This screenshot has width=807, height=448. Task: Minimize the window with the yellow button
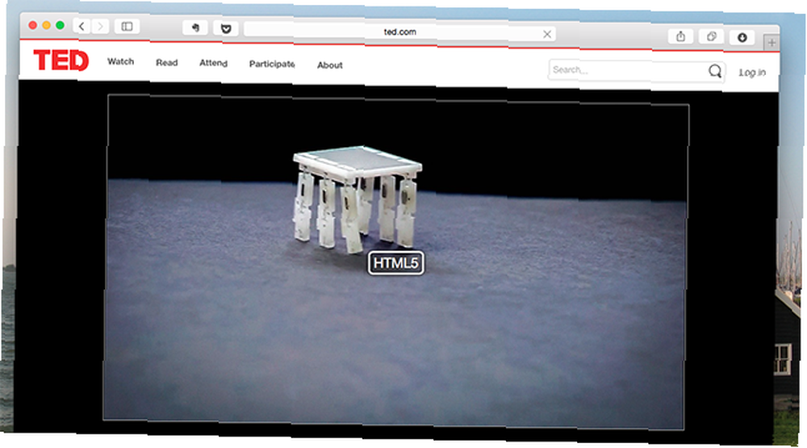click(46, 25)
